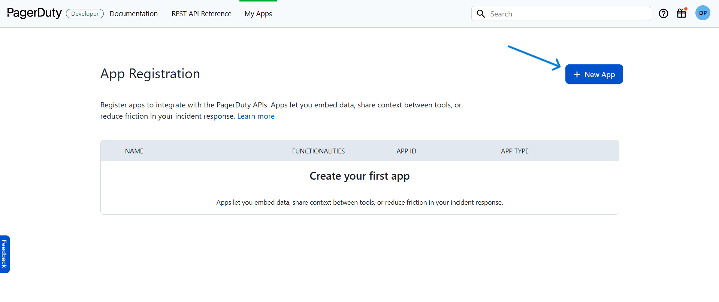The width and height of the screenshot is (719, 302).
Task: Open the gift what's new icon
Action: coord(682,13)
